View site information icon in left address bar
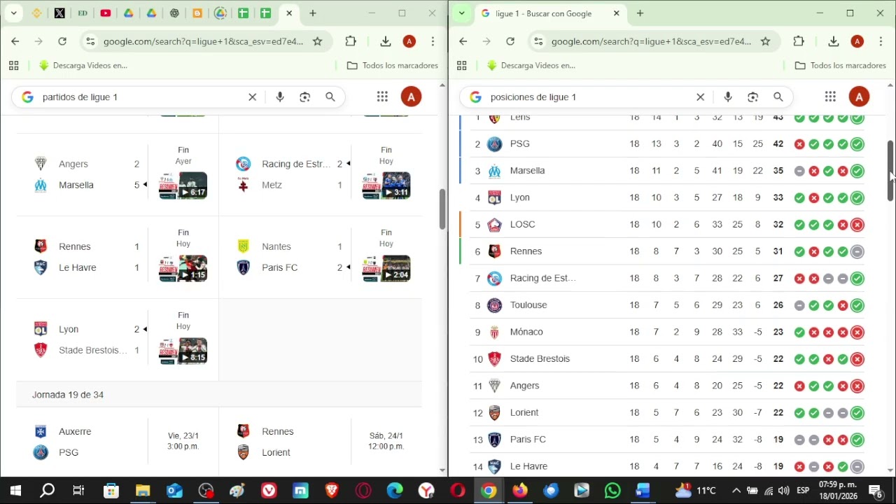The width and height of the screenshot is (896, 504). pos(90,41)
